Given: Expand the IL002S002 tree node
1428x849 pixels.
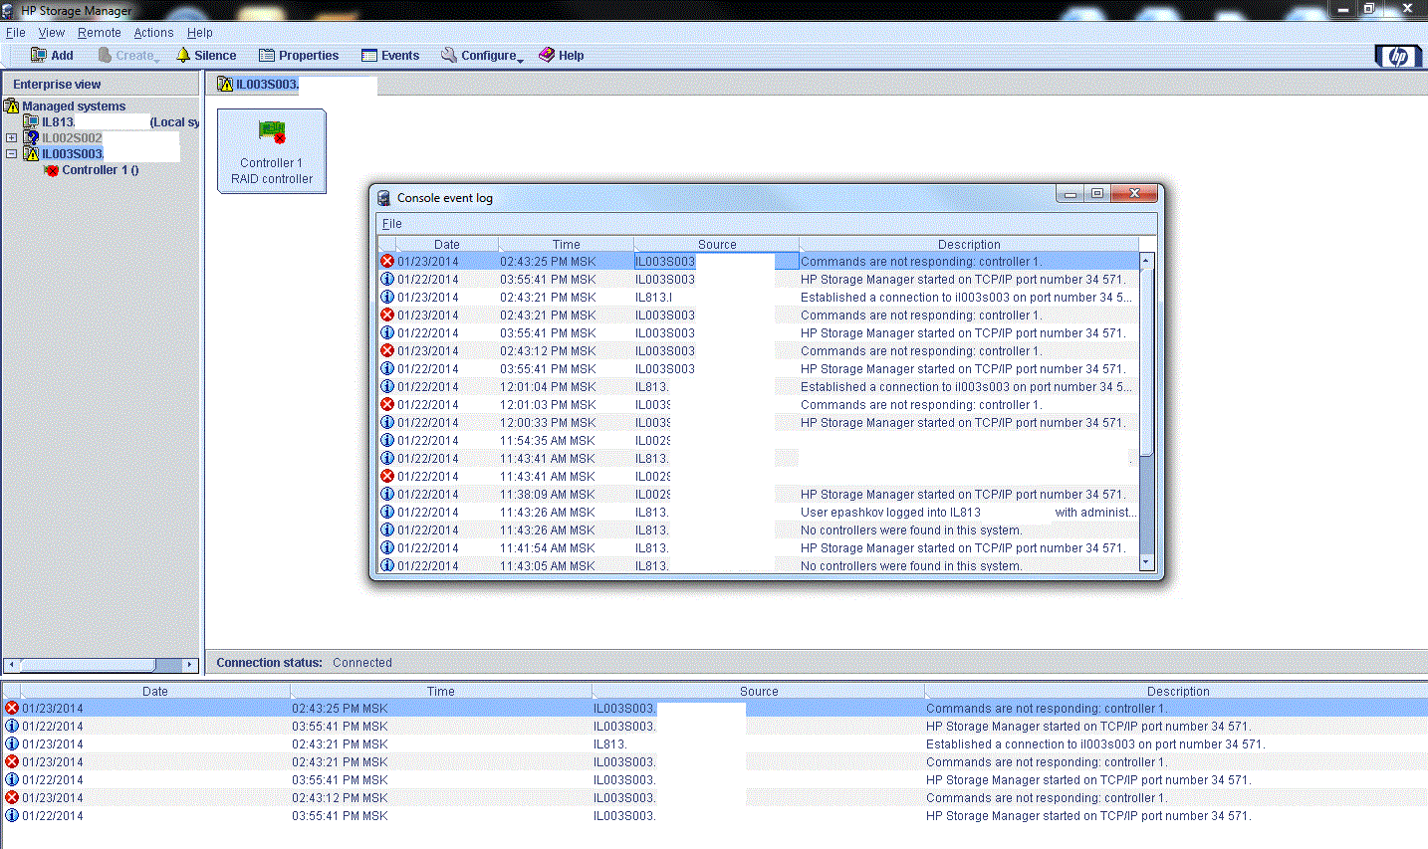Looking at the screenshot, I should click(x=11, y=138).
